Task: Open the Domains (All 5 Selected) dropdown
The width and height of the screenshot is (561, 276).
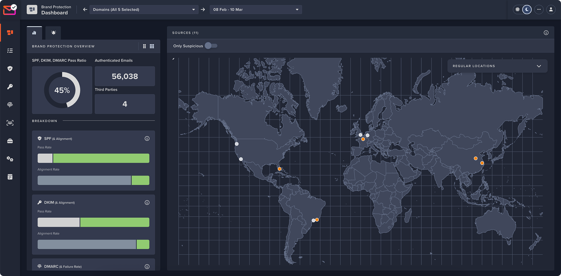Action: 144,9
